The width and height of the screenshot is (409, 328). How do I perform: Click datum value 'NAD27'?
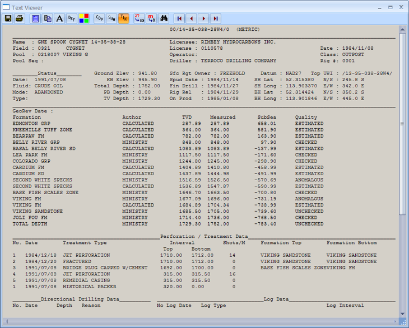point(294,73)
